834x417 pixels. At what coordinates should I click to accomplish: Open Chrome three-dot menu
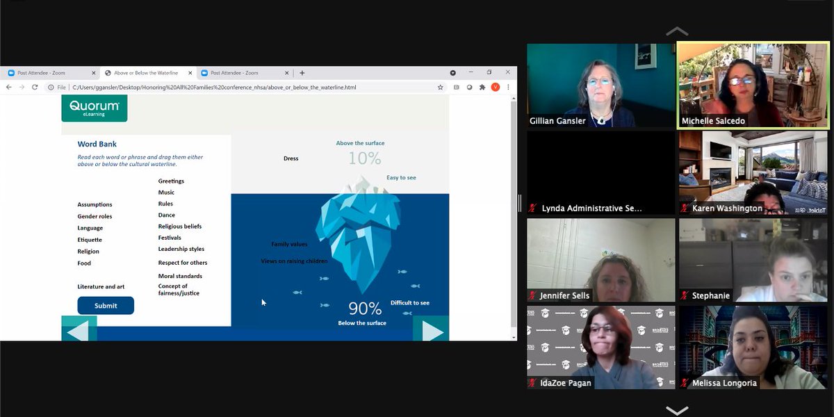click(x=509, y=88)
